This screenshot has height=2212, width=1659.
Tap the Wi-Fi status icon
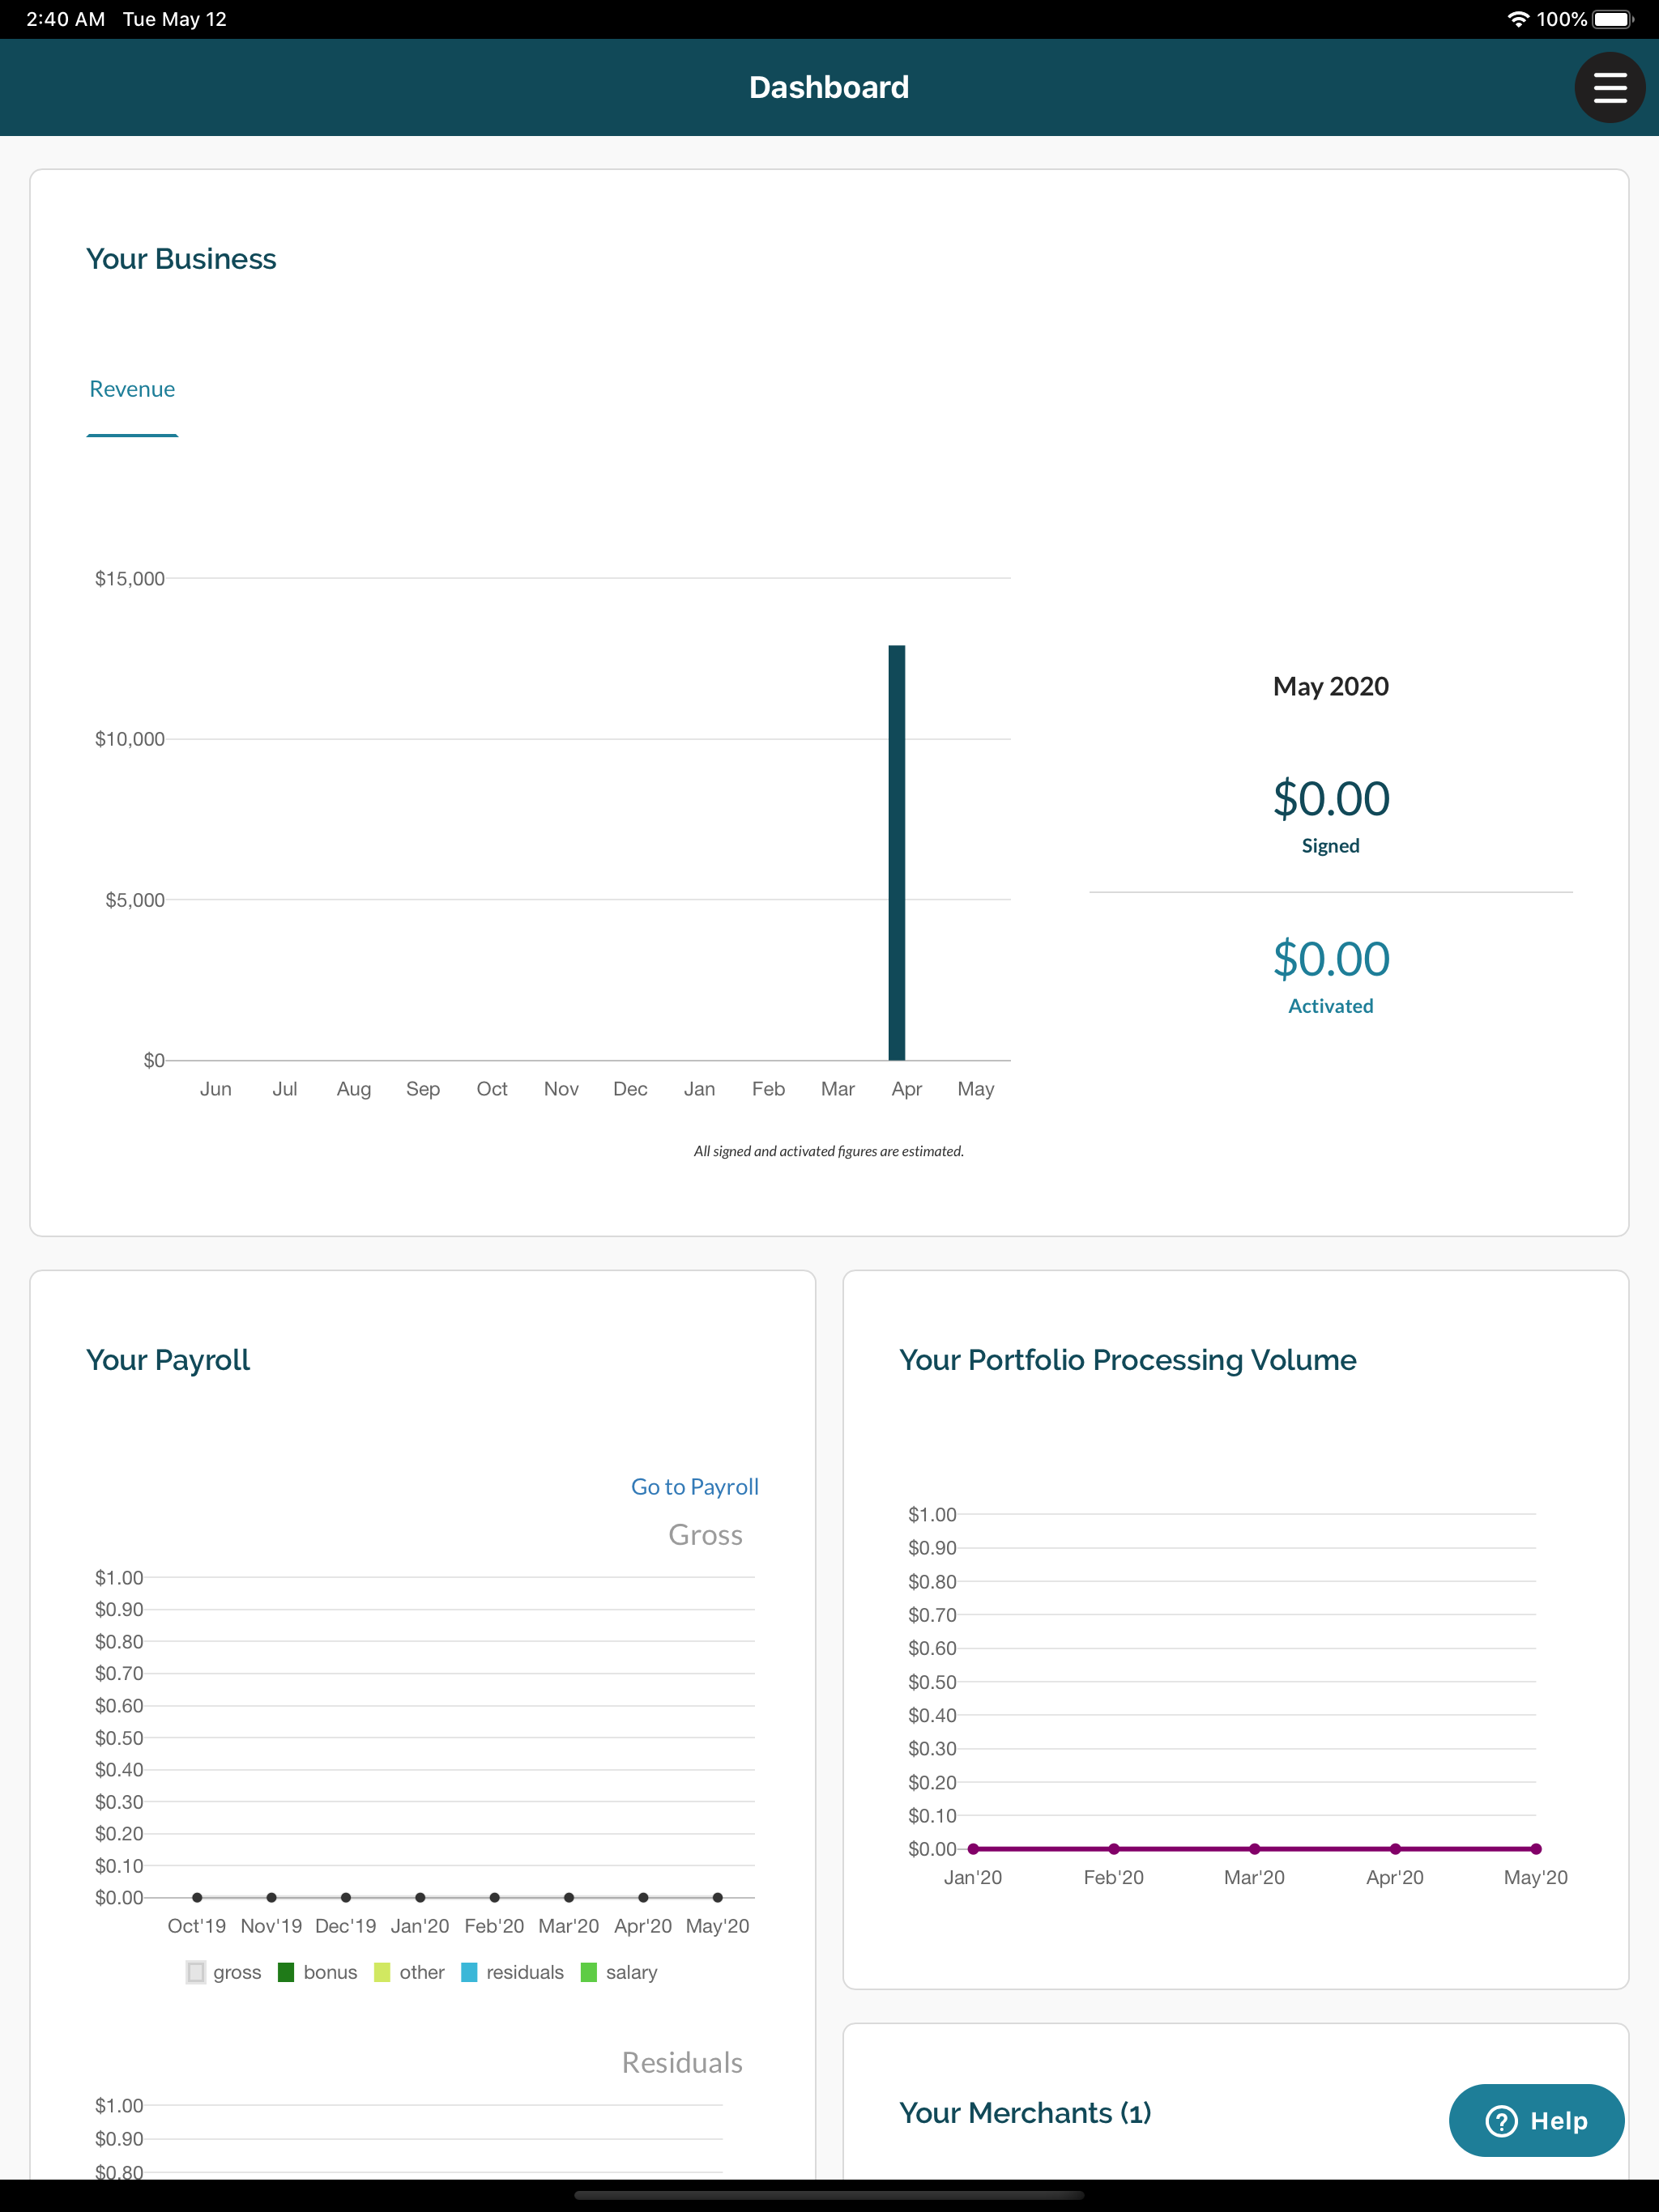click(x=1518, y=19)
